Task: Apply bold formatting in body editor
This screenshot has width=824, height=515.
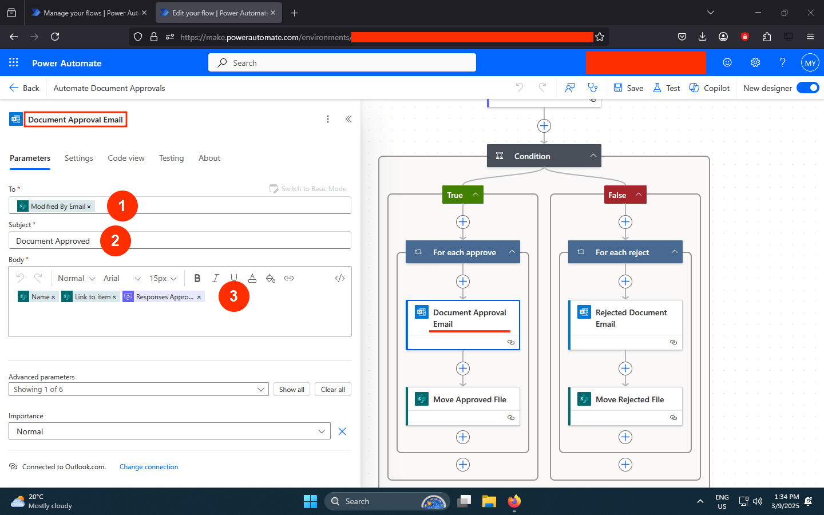Action: 197,278
